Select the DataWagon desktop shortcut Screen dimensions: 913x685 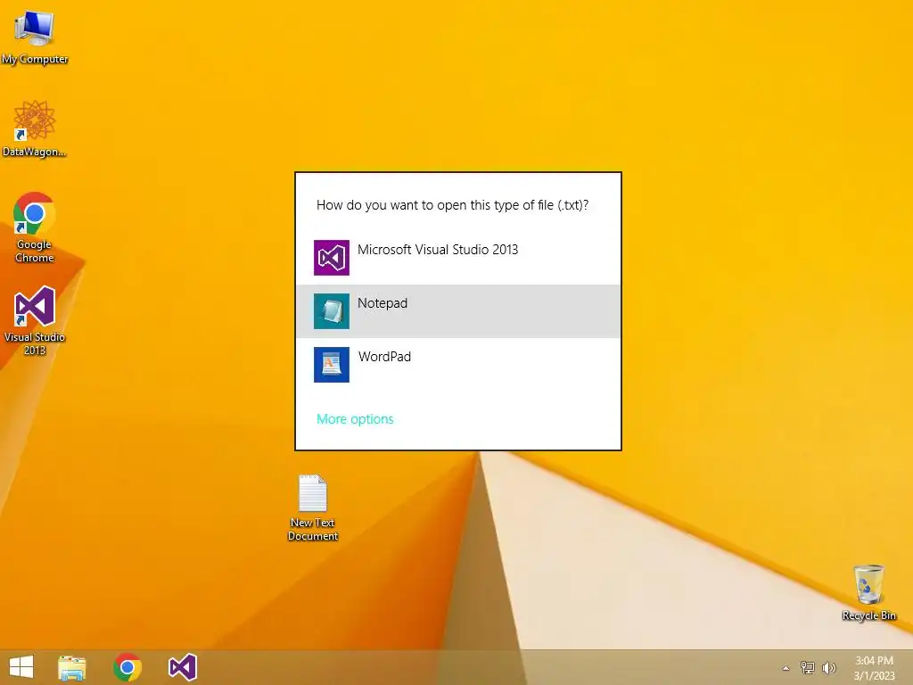(35, 128)
